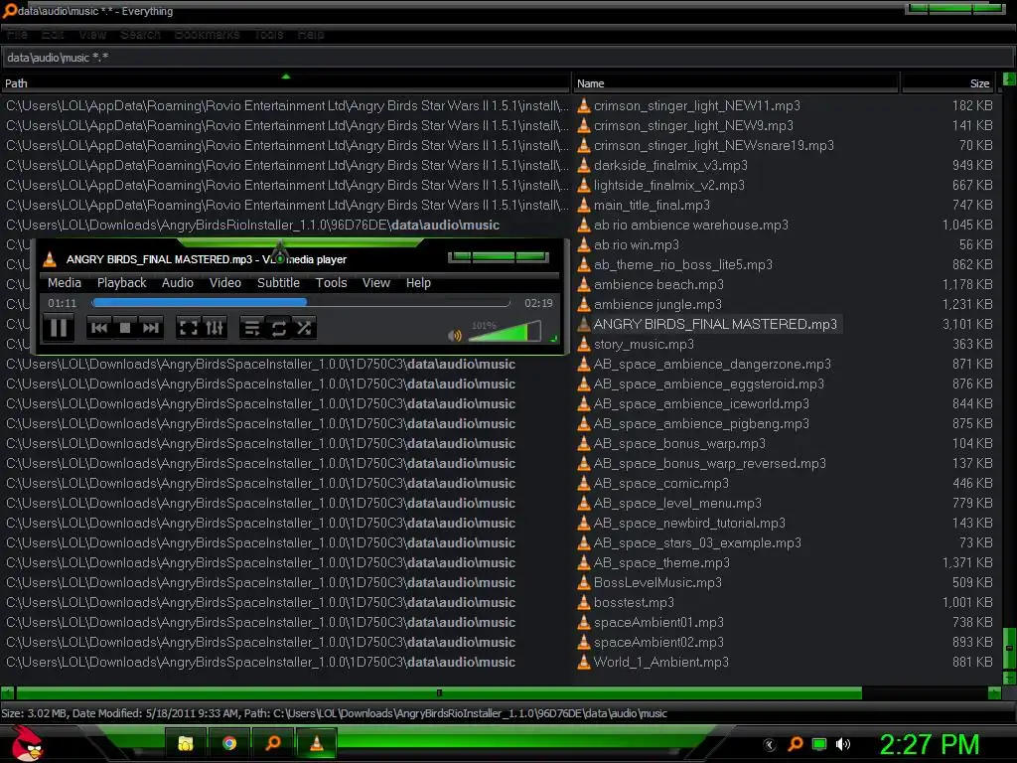Open the VLC Tools menu
The height and width of the screenshot is (763, 1017).
332,283
